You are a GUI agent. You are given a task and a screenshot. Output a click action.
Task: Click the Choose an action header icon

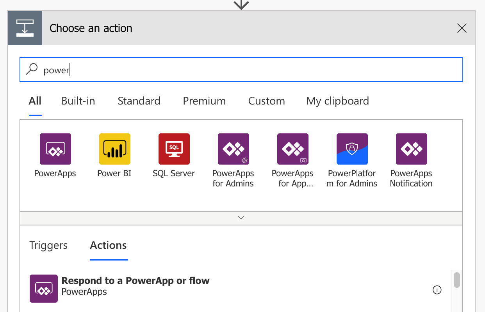pos(25,28)
